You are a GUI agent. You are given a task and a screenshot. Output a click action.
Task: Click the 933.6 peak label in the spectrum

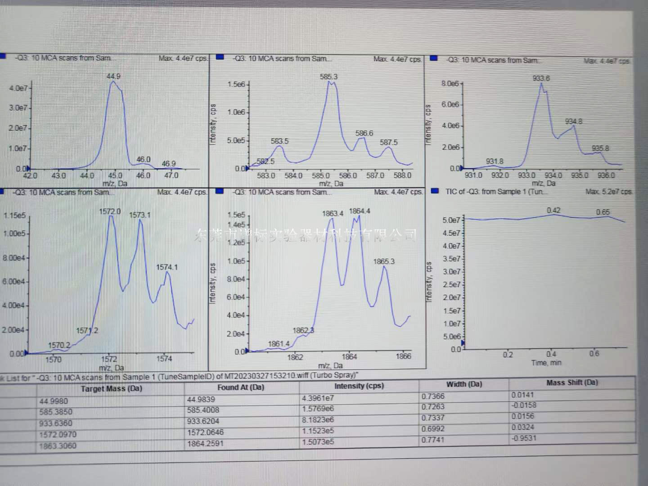541,78
